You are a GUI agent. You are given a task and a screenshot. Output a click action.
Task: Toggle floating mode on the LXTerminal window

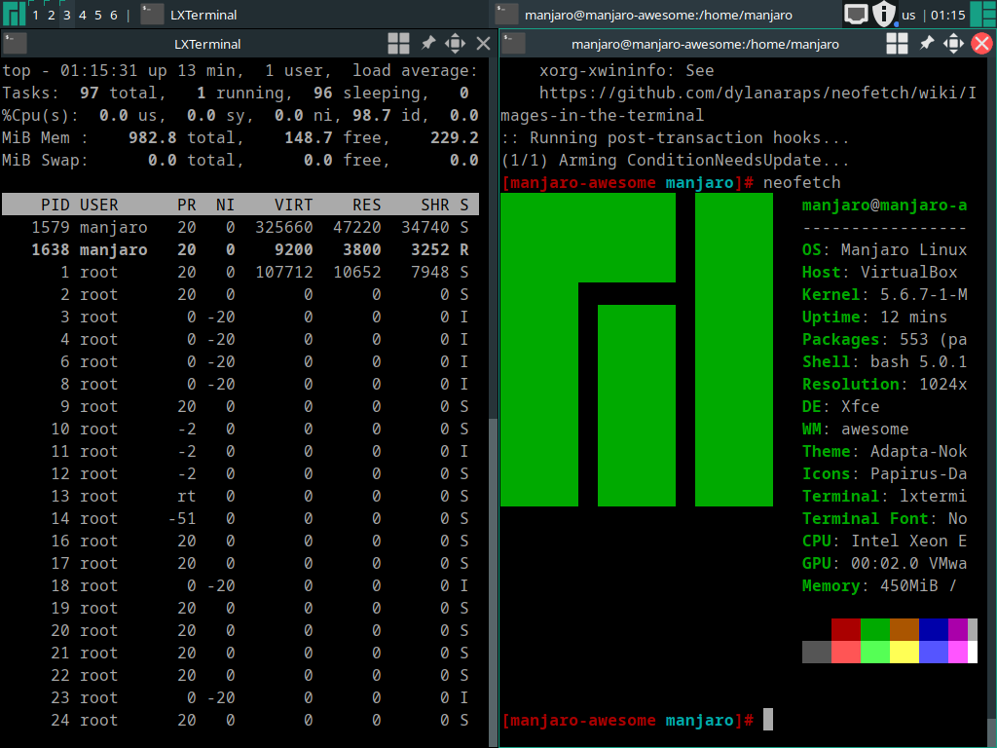(x=398, y=43)
